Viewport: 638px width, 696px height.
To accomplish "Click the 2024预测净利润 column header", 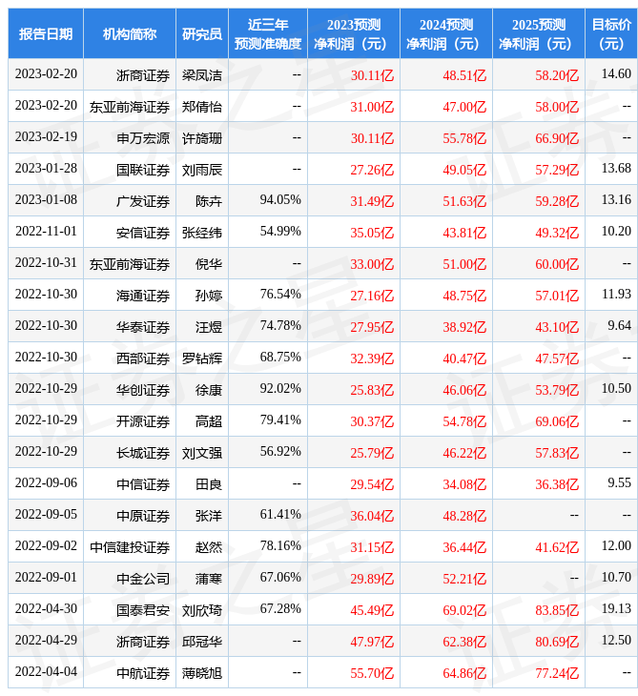I will 445,34.
